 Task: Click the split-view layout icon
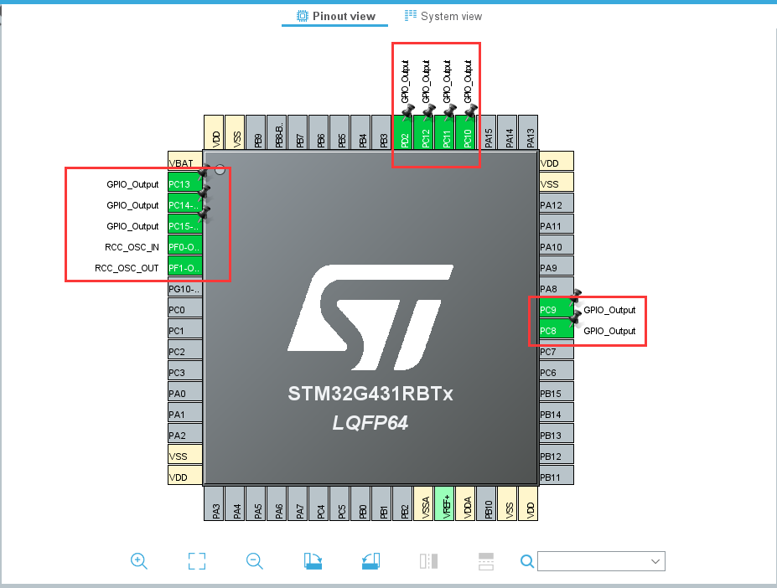pyautogui.click(x=427, y=561)
